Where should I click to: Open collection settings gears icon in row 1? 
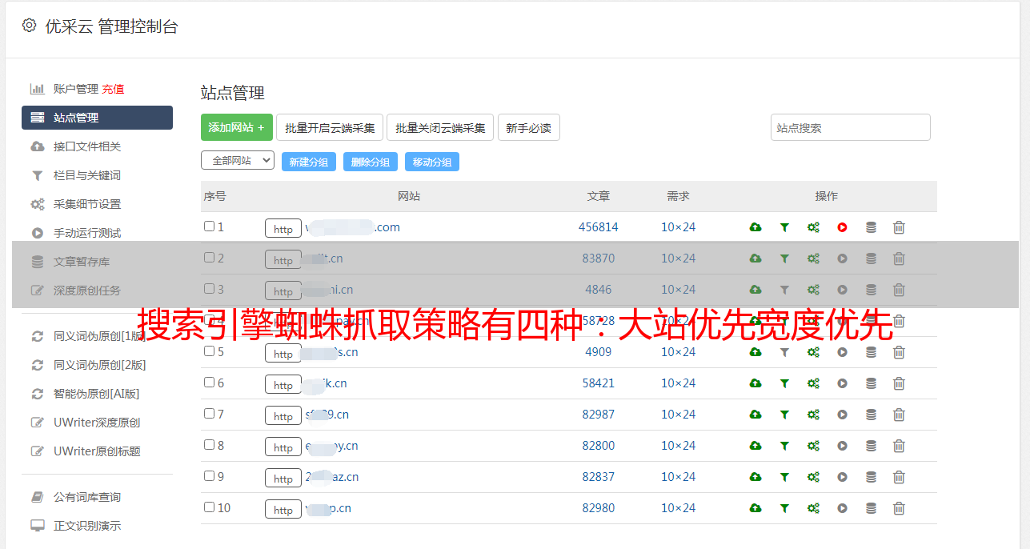pyautogui.click(x=813, y=227)
